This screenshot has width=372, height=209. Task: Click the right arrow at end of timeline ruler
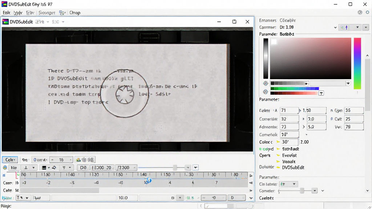coord(251,176)
